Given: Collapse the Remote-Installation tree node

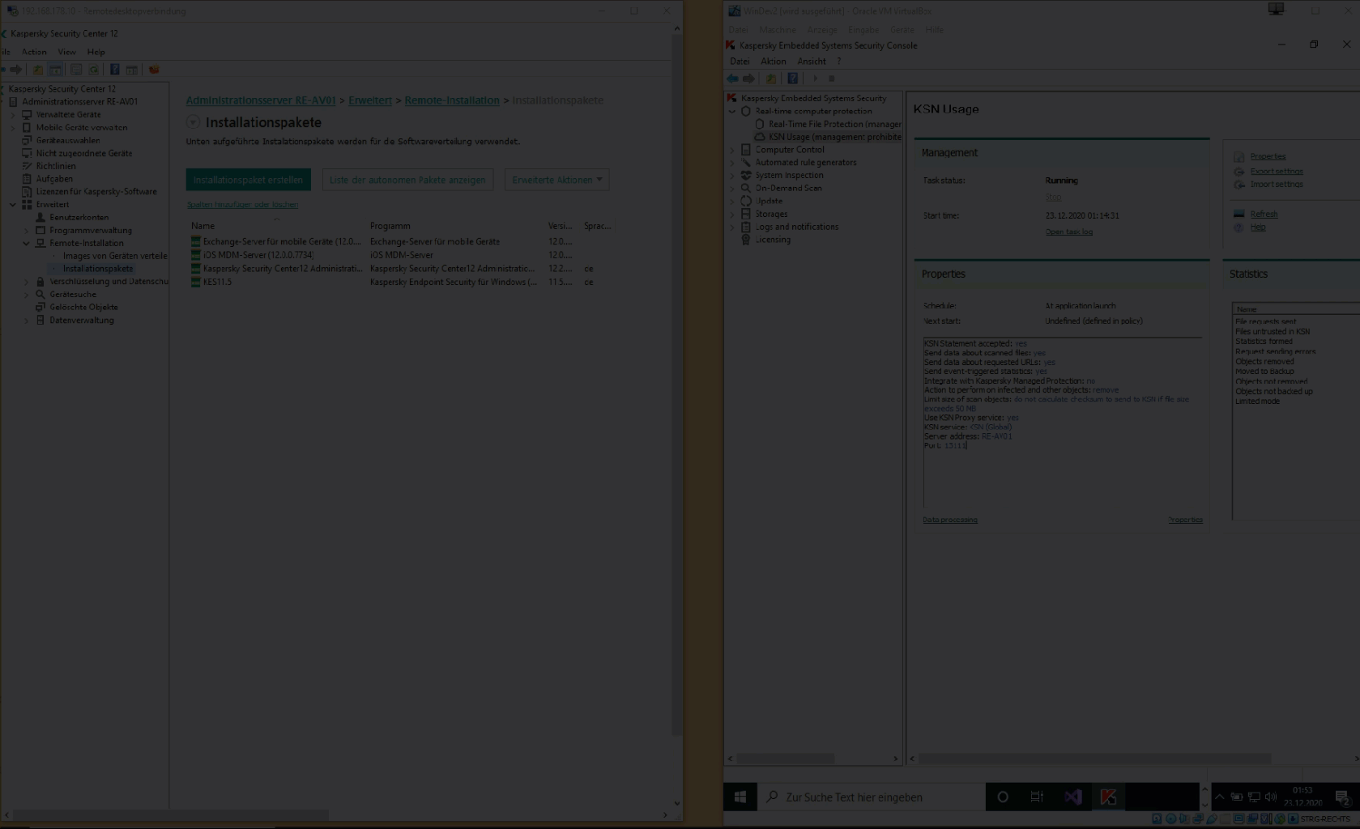Looking at the screenshot, I should coord(27,243).
